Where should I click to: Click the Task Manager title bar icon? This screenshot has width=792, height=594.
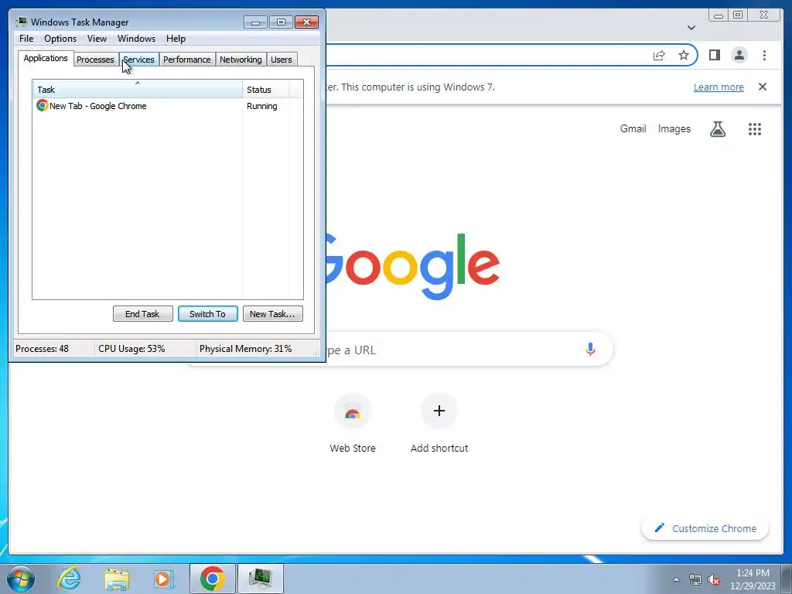pos(21,22)
